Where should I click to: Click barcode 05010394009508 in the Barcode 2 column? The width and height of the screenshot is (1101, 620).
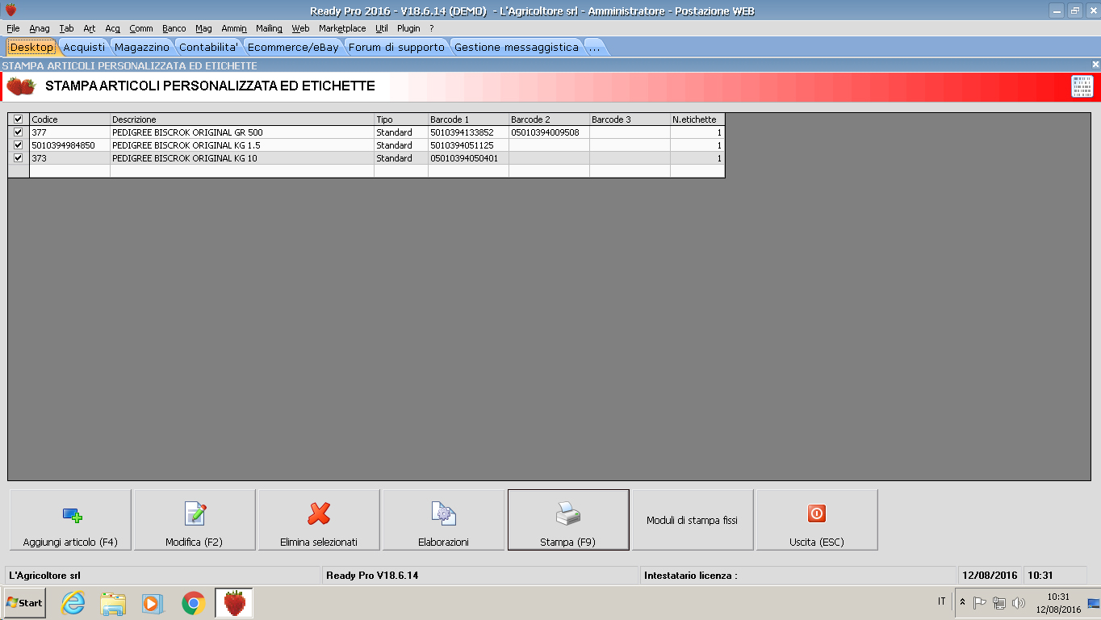(x=549, y=132)
